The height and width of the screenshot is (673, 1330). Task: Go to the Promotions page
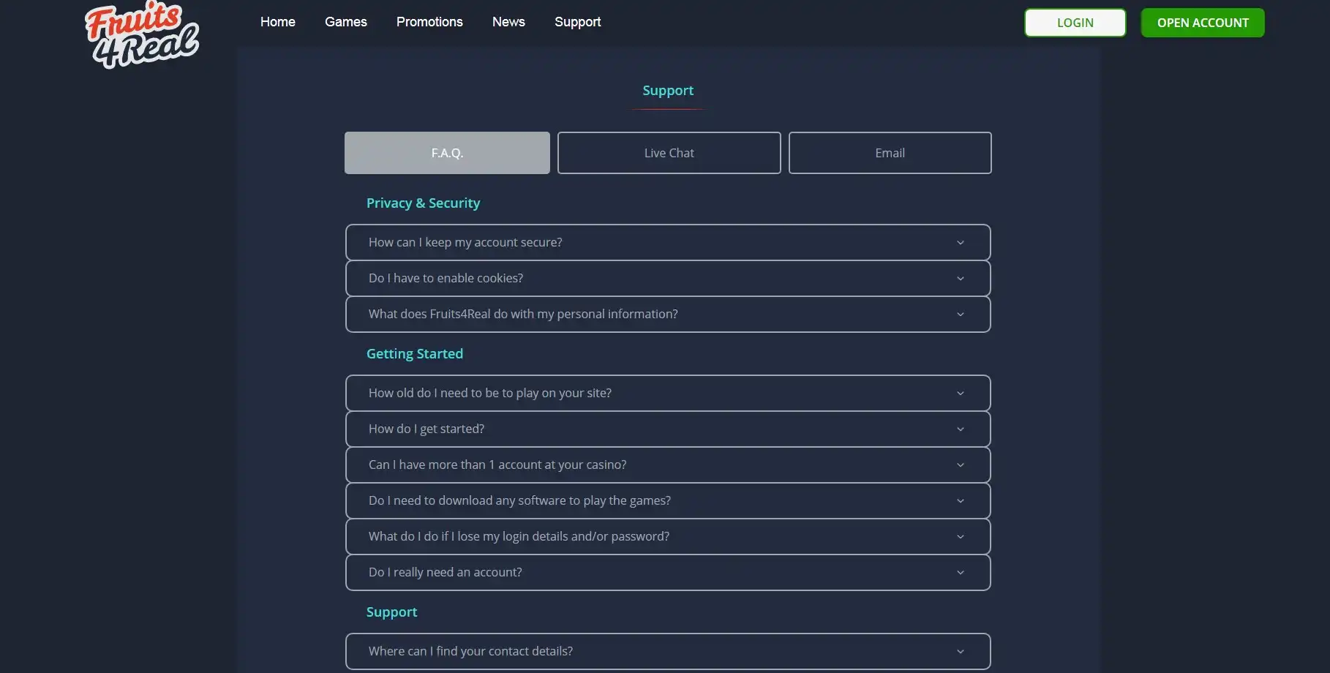[429, 22]
